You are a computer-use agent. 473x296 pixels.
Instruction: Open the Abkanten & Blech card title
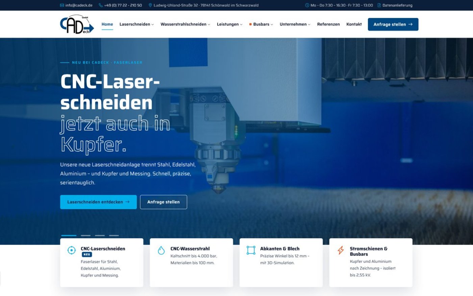280,249
